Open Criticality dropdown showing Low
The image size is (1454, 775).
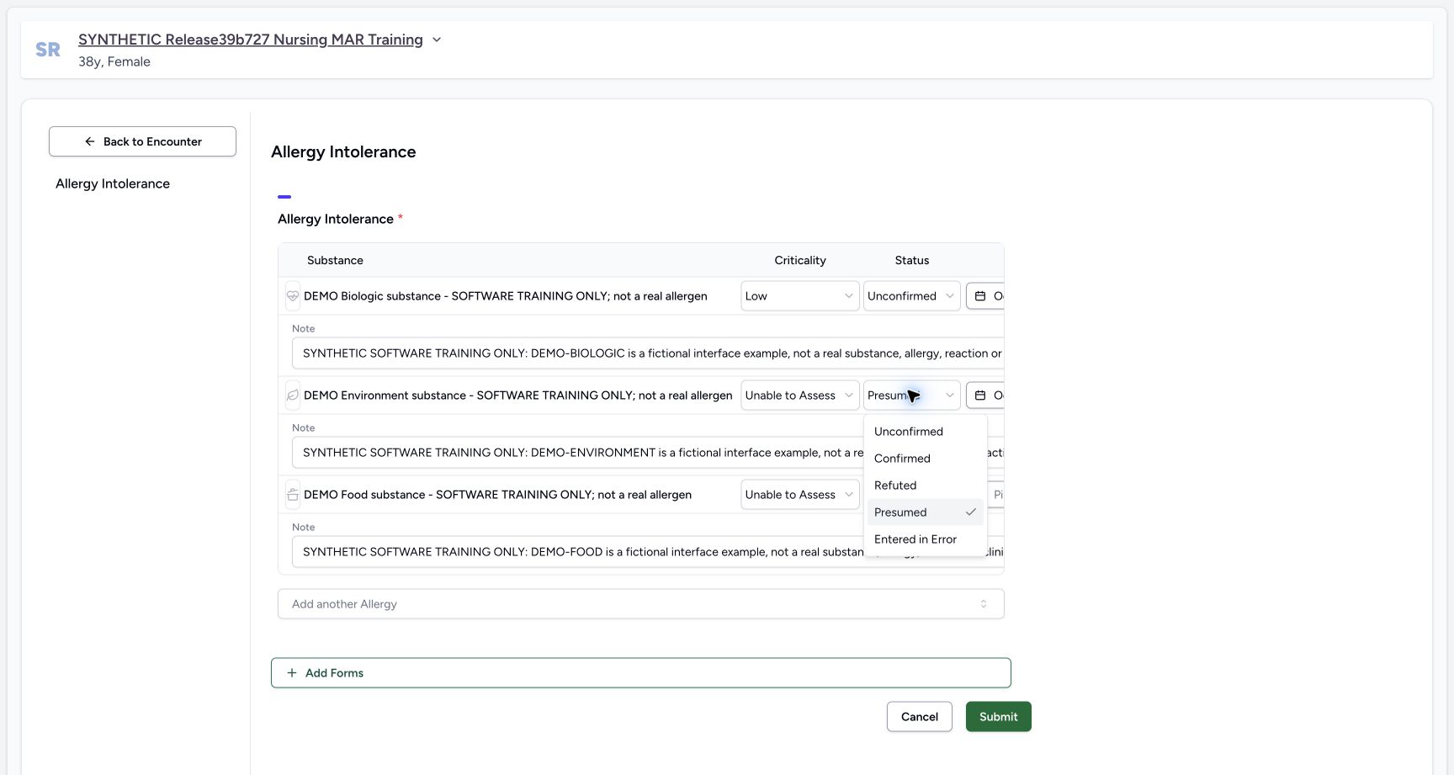tap(799, 296)
